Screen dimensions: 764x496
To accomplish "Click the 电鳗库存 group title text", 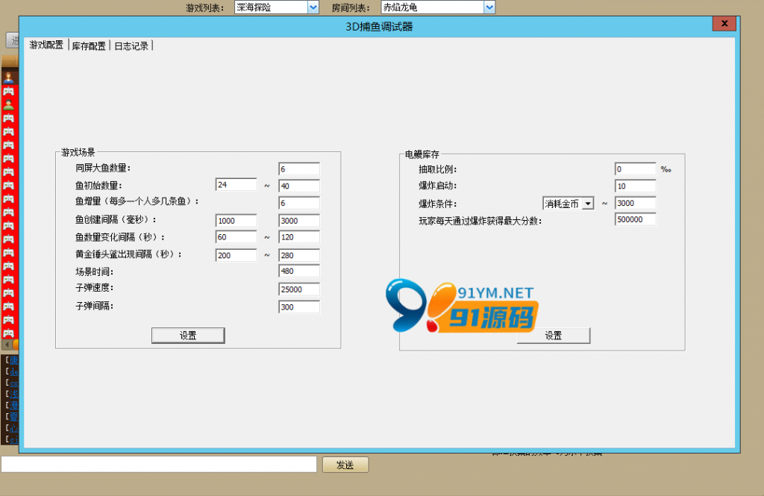I will tap(422, 154).
